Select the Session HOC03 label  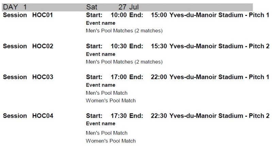(28, 77)
